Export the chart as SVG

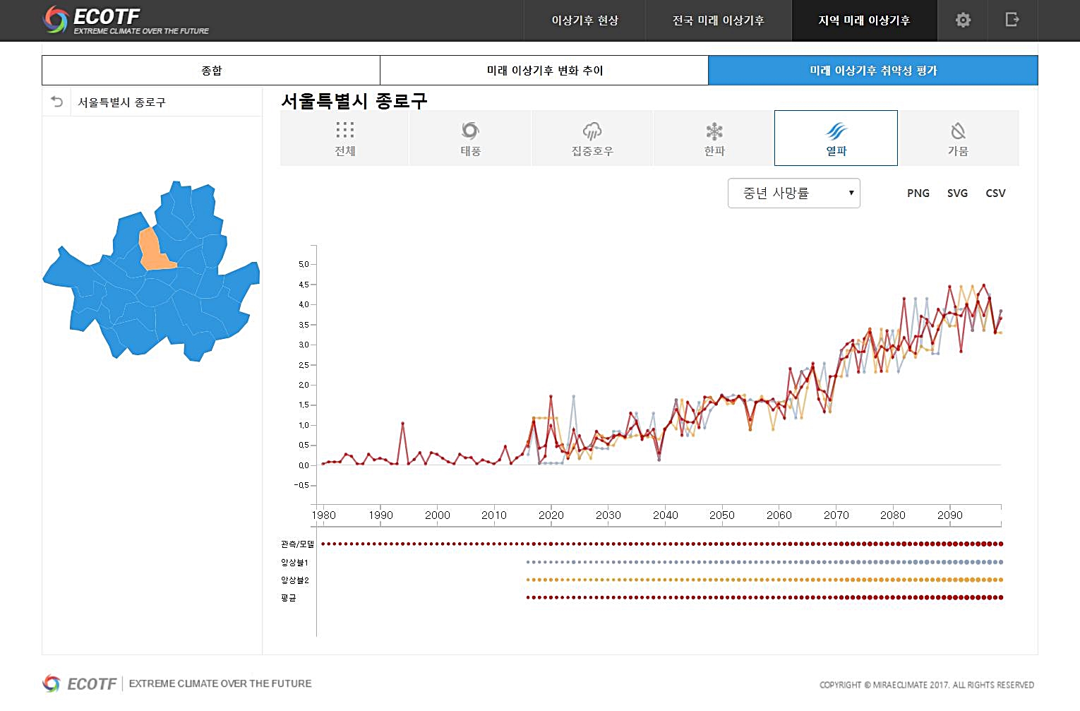click(957, 193)
